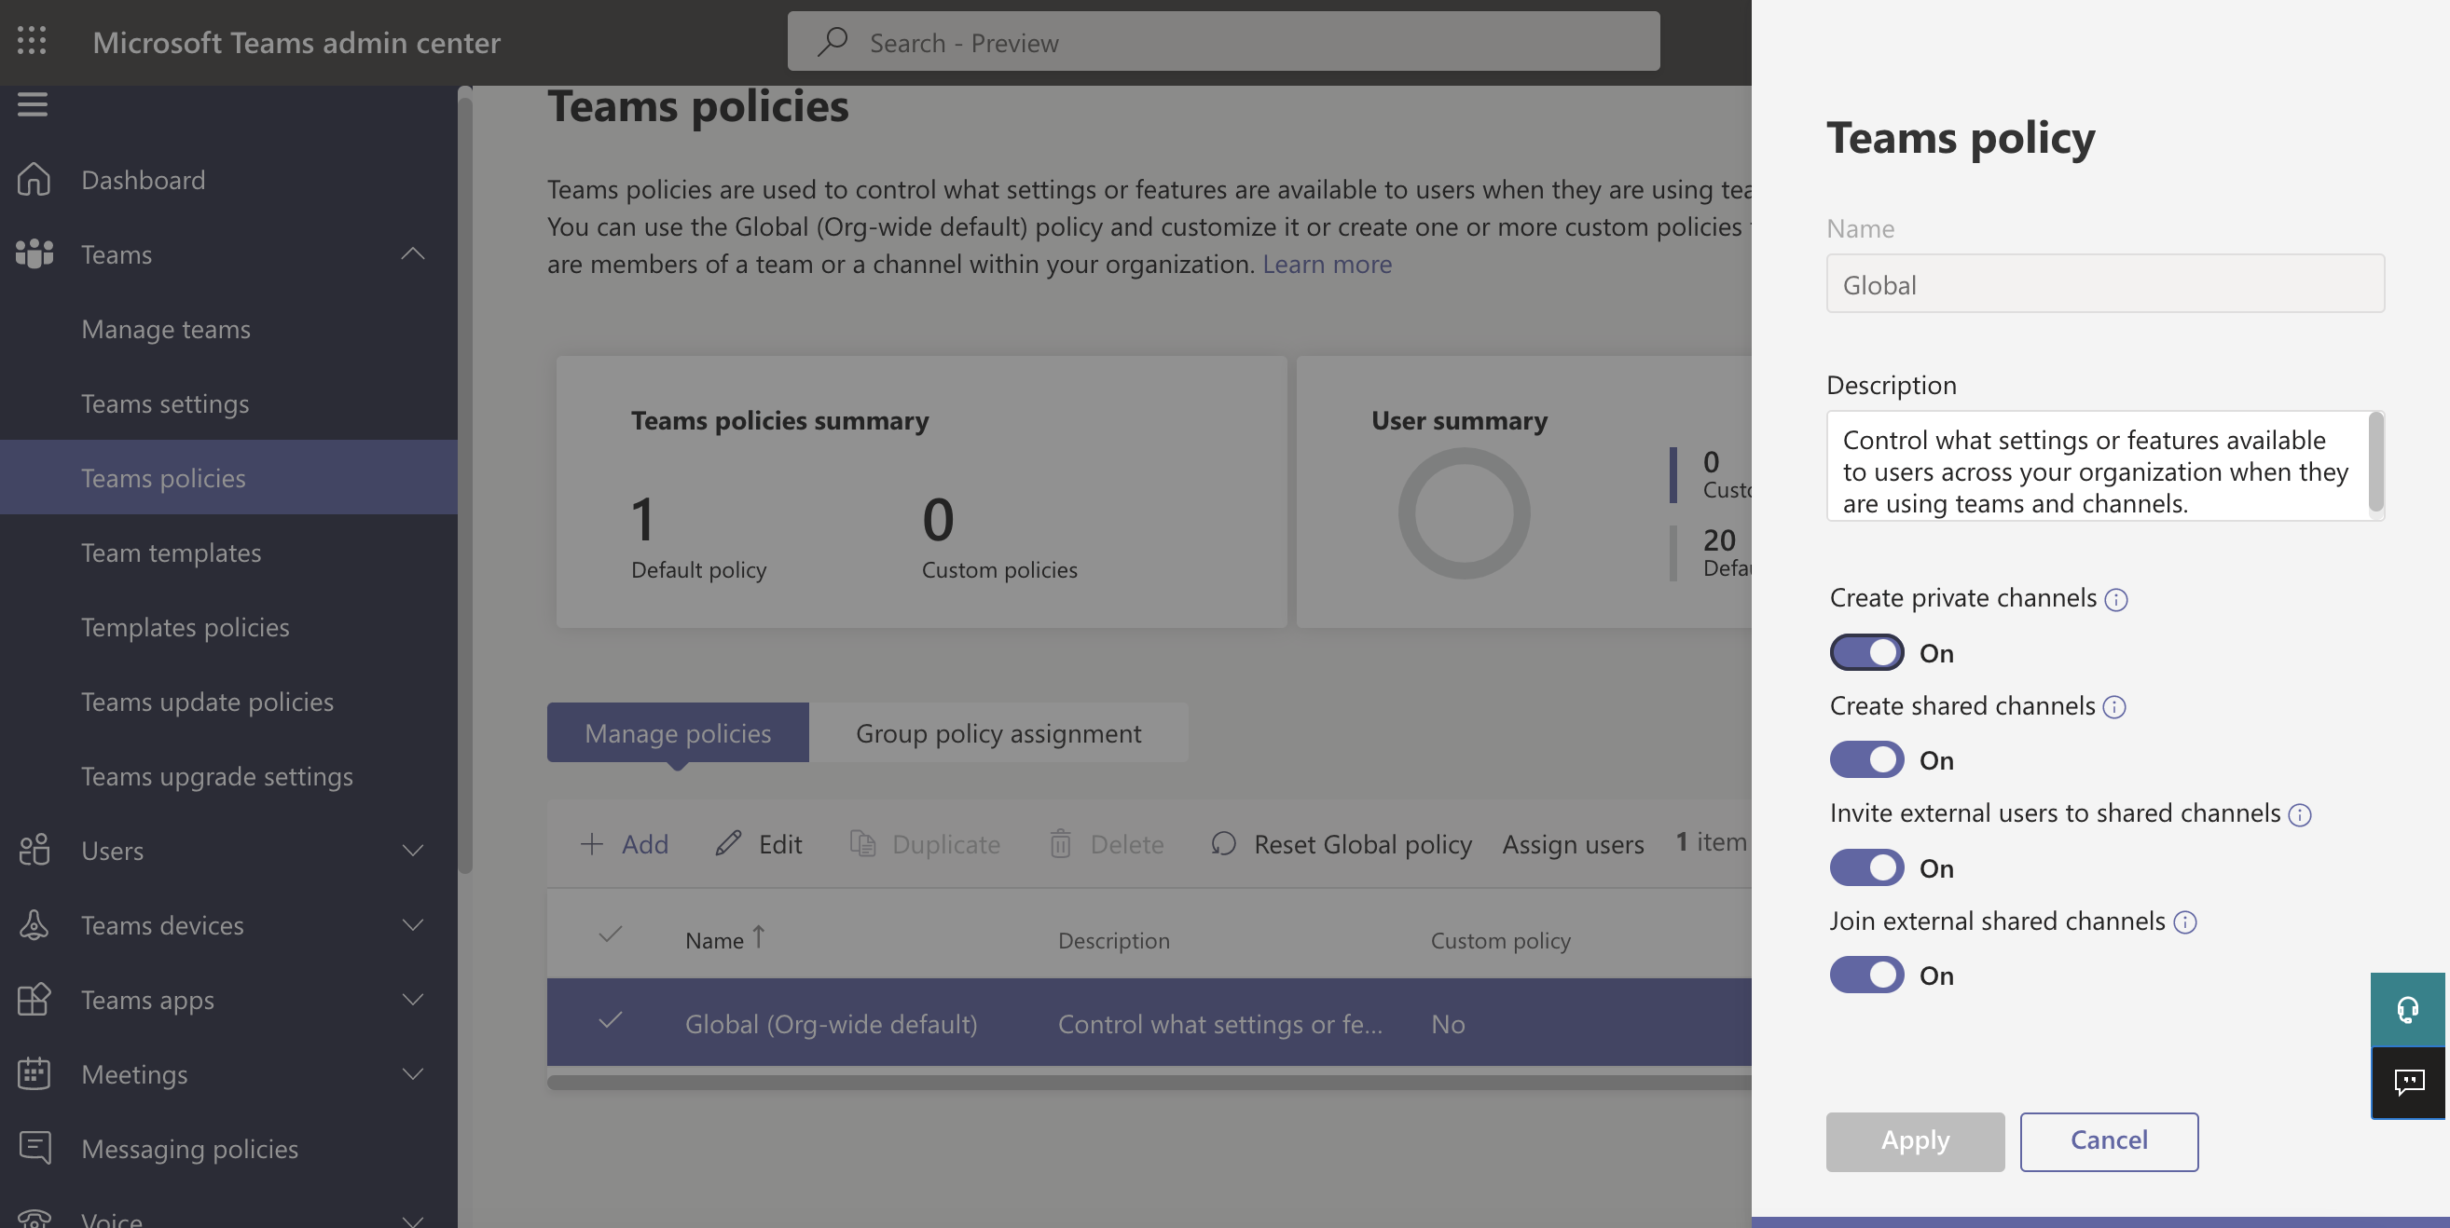Follow the Learn more link
Viewport: 2450px width, 1228px height.
pos(1327,264)
